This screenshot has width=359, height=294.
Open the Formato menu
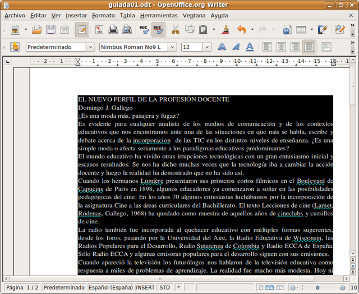(103, 15)
